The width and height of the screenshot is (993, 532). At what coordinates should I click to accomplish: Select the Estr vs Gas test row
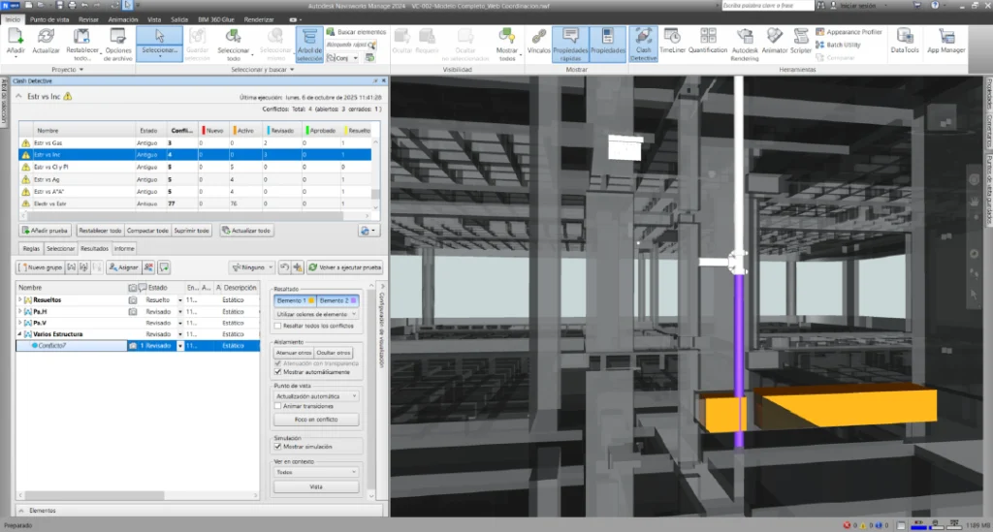[195, 143]
